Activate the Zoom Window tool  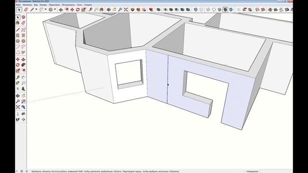pos(24,101)
